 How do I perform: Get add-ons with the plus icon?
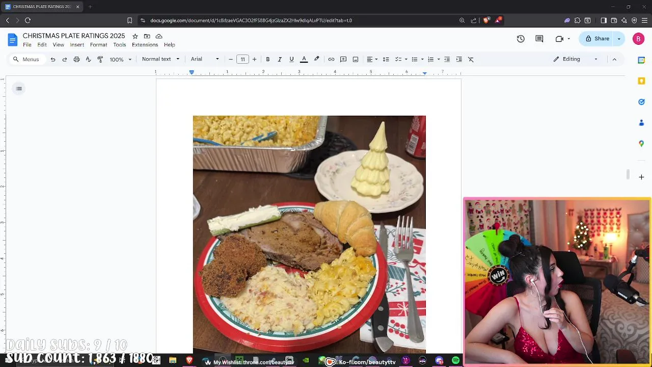coord(641,177)
